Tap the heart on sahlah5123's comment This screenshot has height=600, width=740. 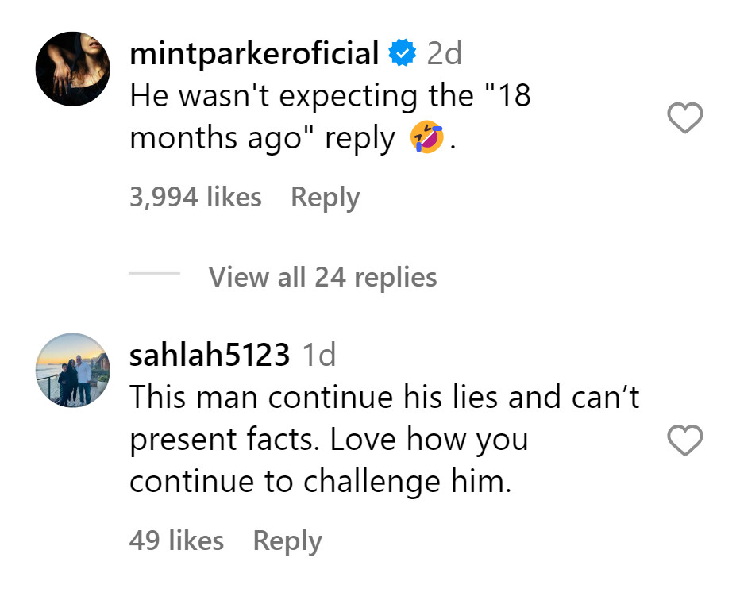[684, 440]
